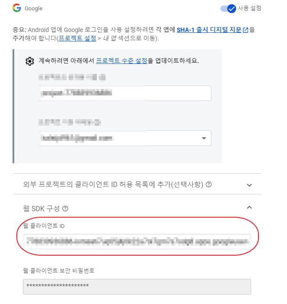This screenshot has height=304, width=287.
Task: Click the help icon next to 허용 목록에 추가(선택사항)
Action: pos(209,184)
